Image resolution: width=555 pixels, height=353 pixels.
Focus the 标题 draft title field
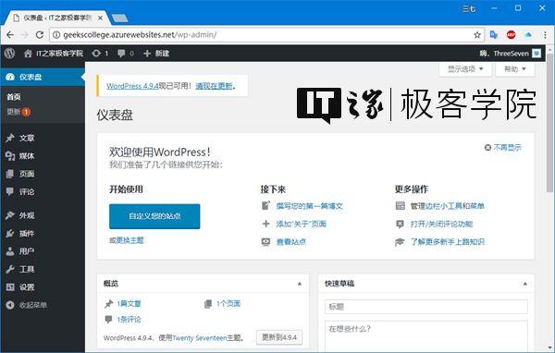click(x=426, y=307)
